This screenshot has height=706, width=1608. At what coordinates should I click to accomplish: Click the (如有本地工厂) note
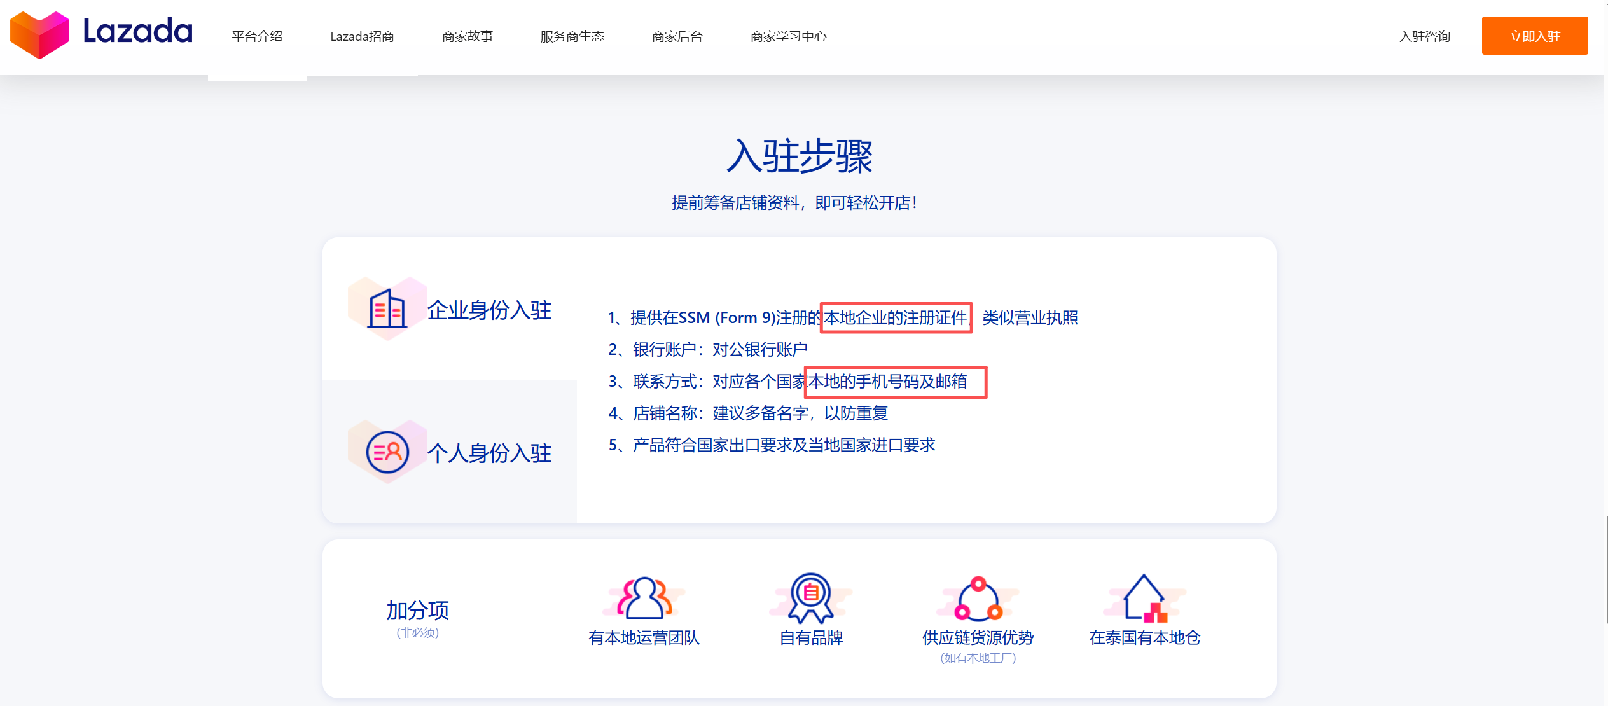pyautogui.click(x=978, y=658)
